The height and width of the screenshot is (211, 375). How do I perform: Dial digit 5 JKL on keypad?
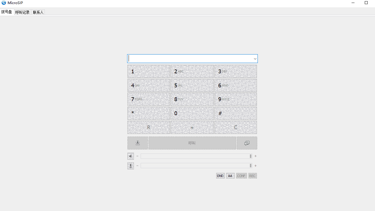click(192, 86)
